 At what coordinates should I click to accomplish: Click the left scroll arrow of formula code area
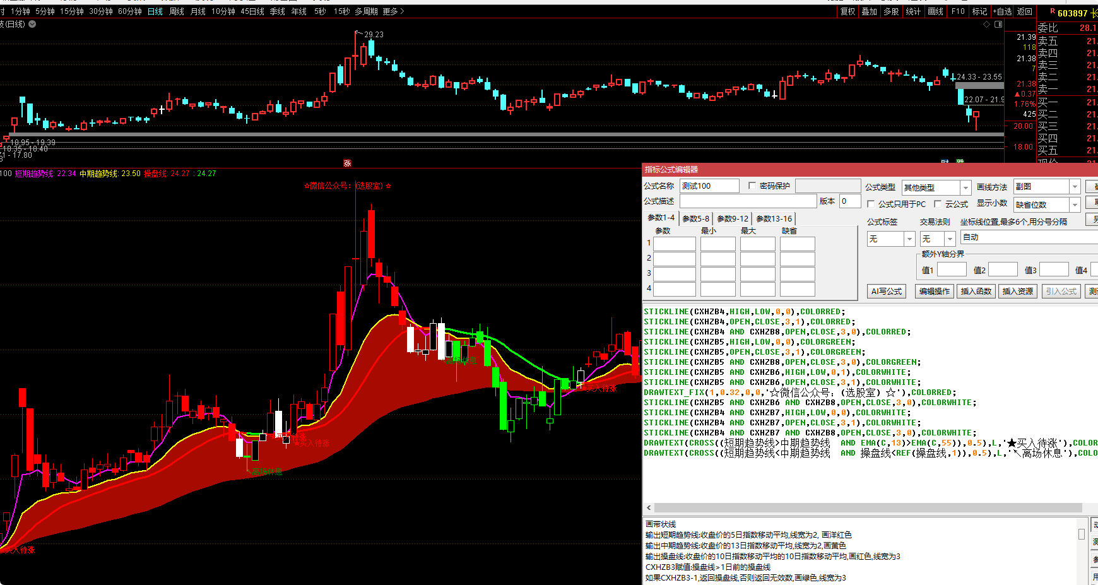click(x=649, y=508)
